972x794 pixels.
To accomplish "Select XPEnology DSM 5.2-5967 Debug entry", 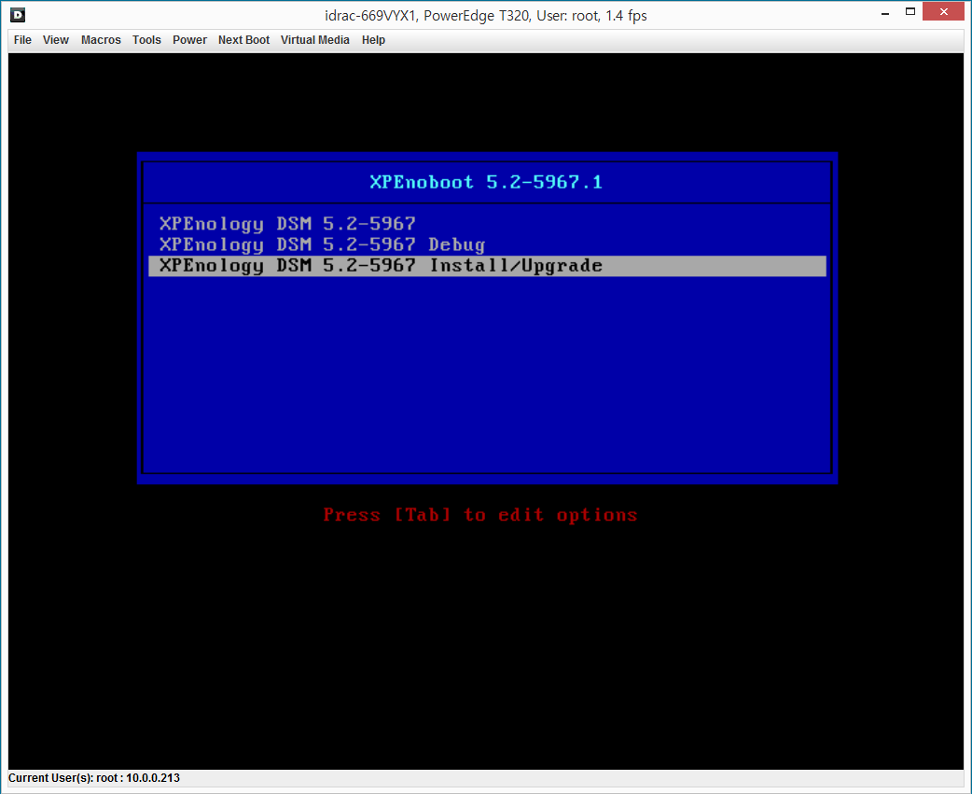I will click(x=487, y=244).
